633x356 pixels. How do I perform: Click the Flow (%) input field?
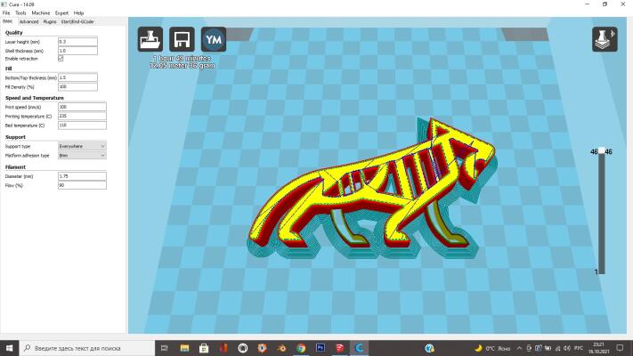click(82, 185)
